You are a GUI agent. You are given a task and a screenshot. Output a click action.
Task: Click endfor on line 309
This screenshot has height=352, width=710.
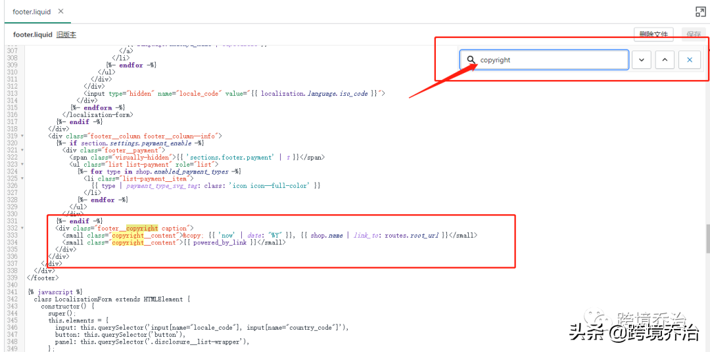tap(131, 65)
